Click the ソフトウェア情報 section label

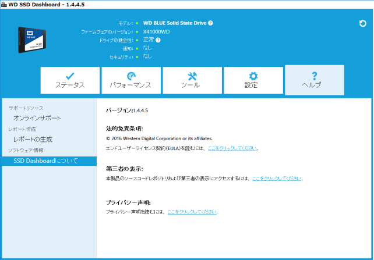pos(26,151)
